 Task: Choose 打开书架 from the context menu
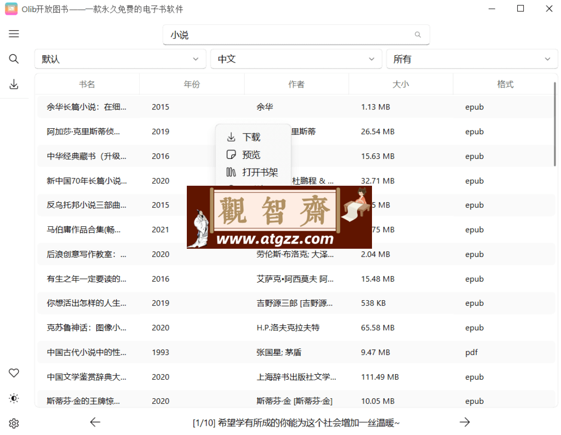tap(260, 172)
